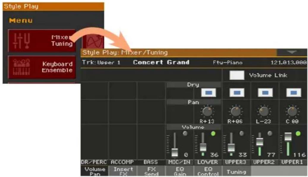Switch to the EQ Gain tab

tap(180, 171)
